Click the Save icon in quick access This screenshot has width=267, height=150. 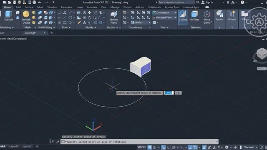click(x=15, y=2)
